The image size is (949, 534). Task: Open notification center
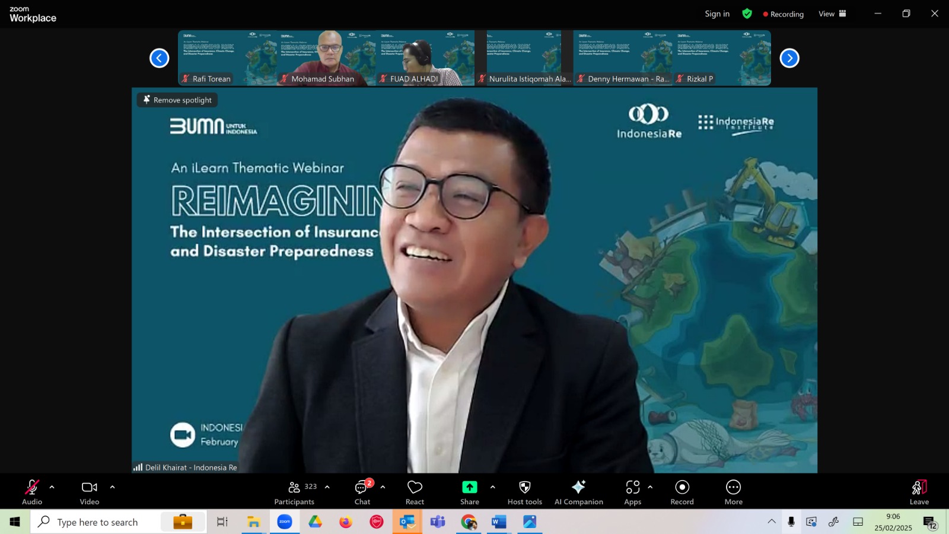coord(929,522)
